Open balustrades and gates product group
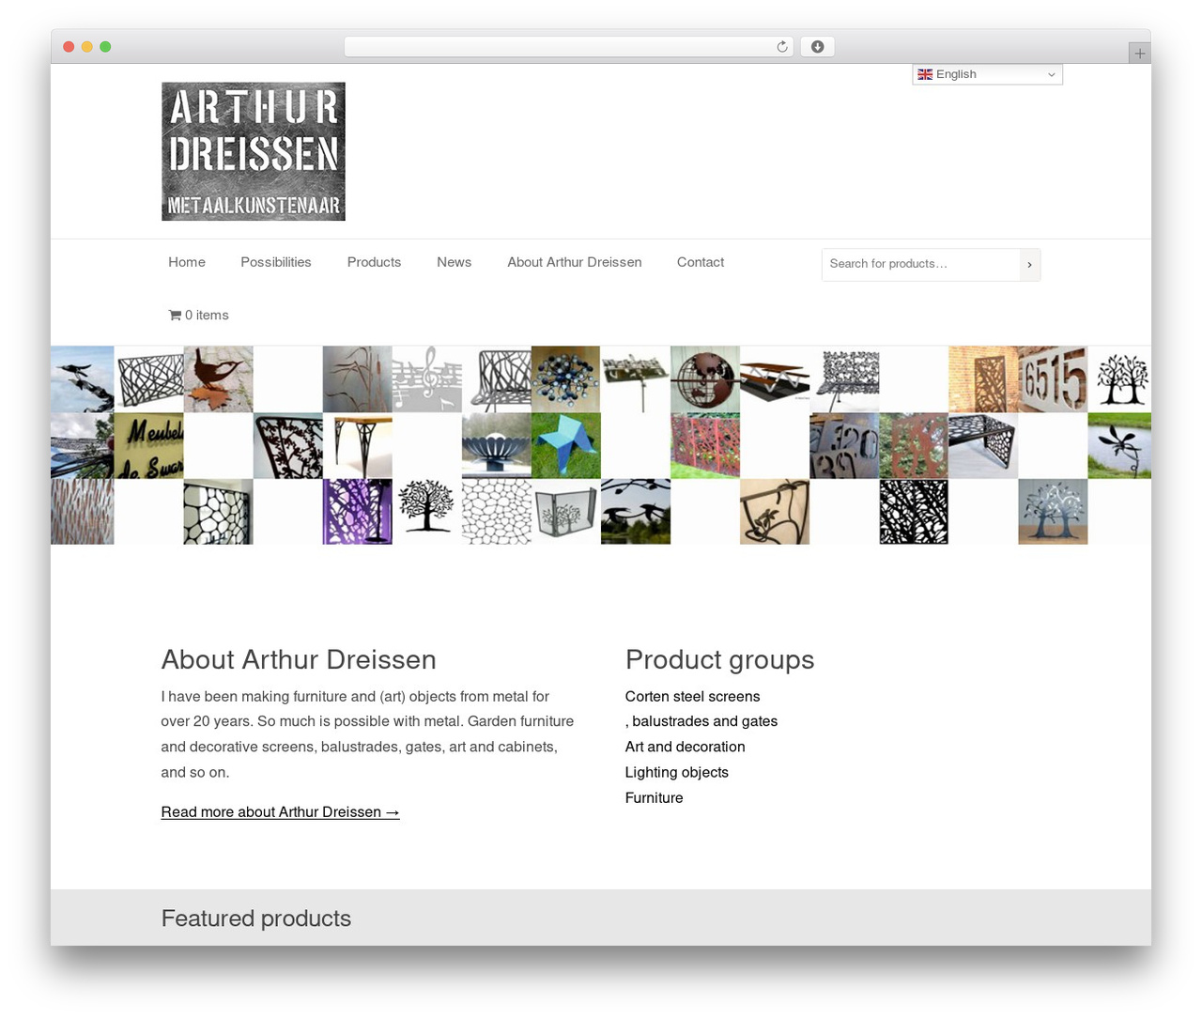This screenshot has height=1018, width=1202. tap(701, 722)
